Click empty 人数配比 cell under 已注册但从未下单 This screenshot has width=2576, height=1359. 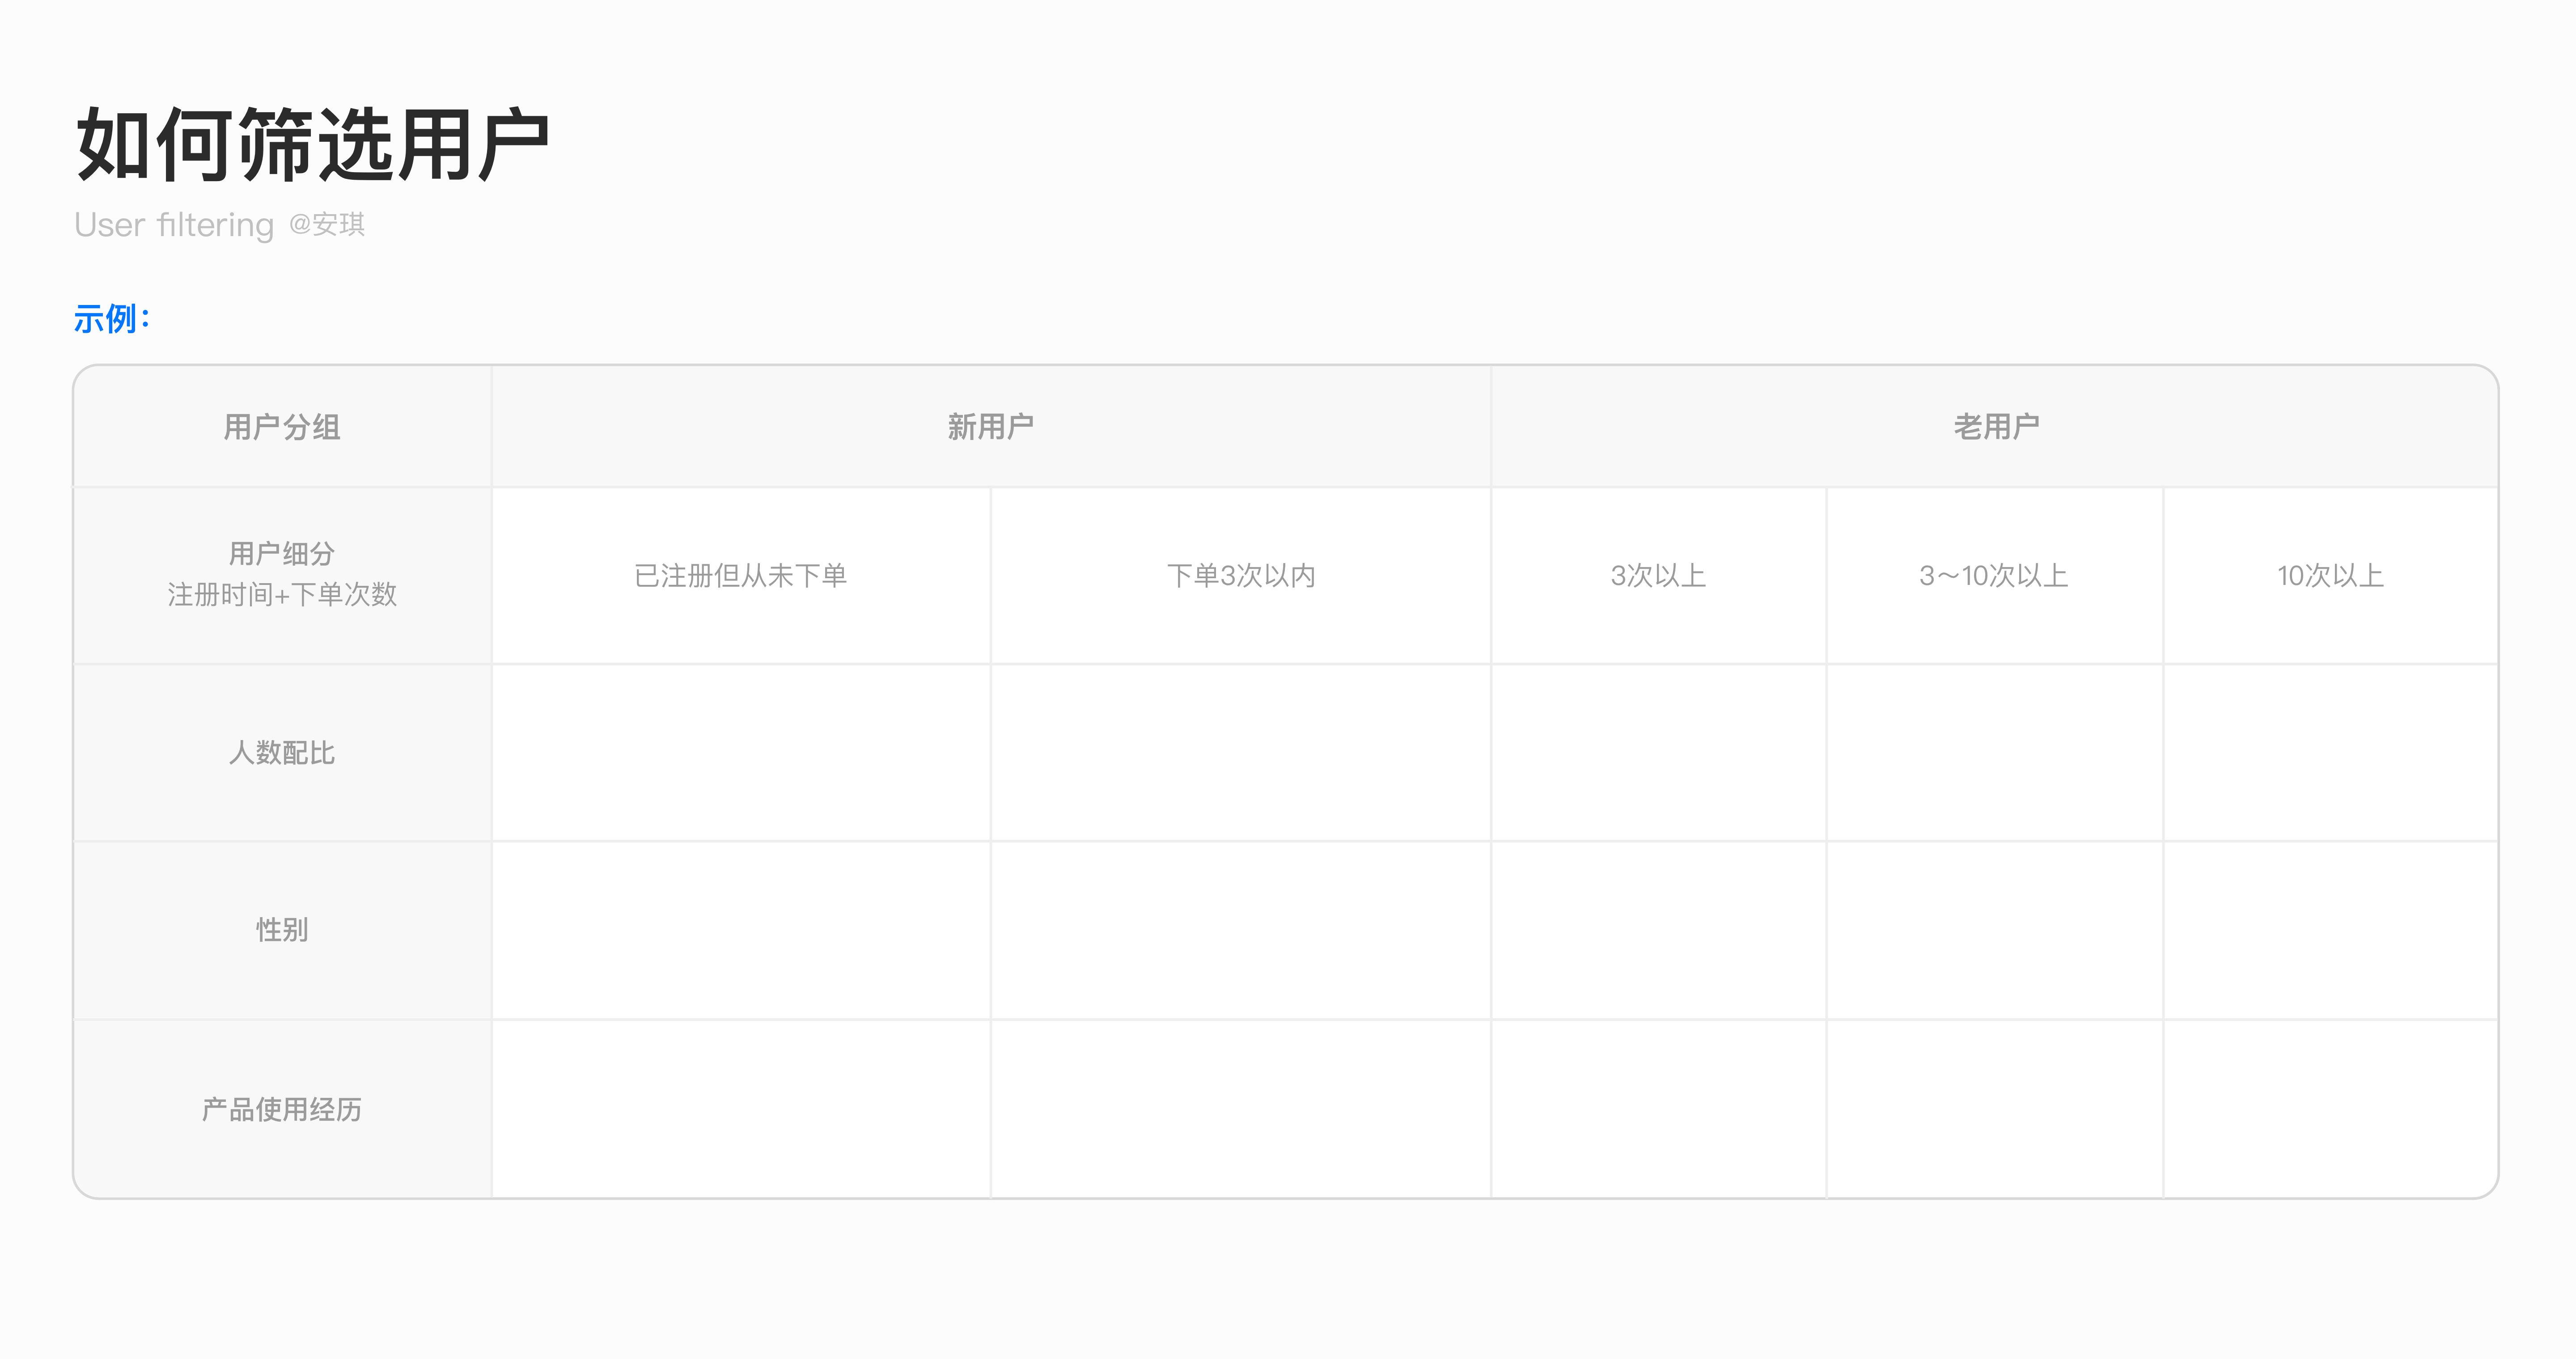[741, 753]
